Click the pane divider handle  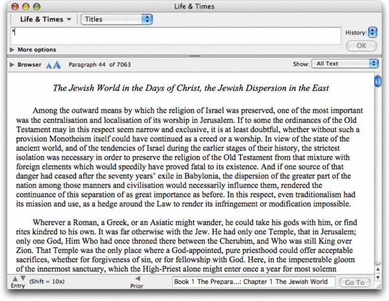(x=194, y=56)
